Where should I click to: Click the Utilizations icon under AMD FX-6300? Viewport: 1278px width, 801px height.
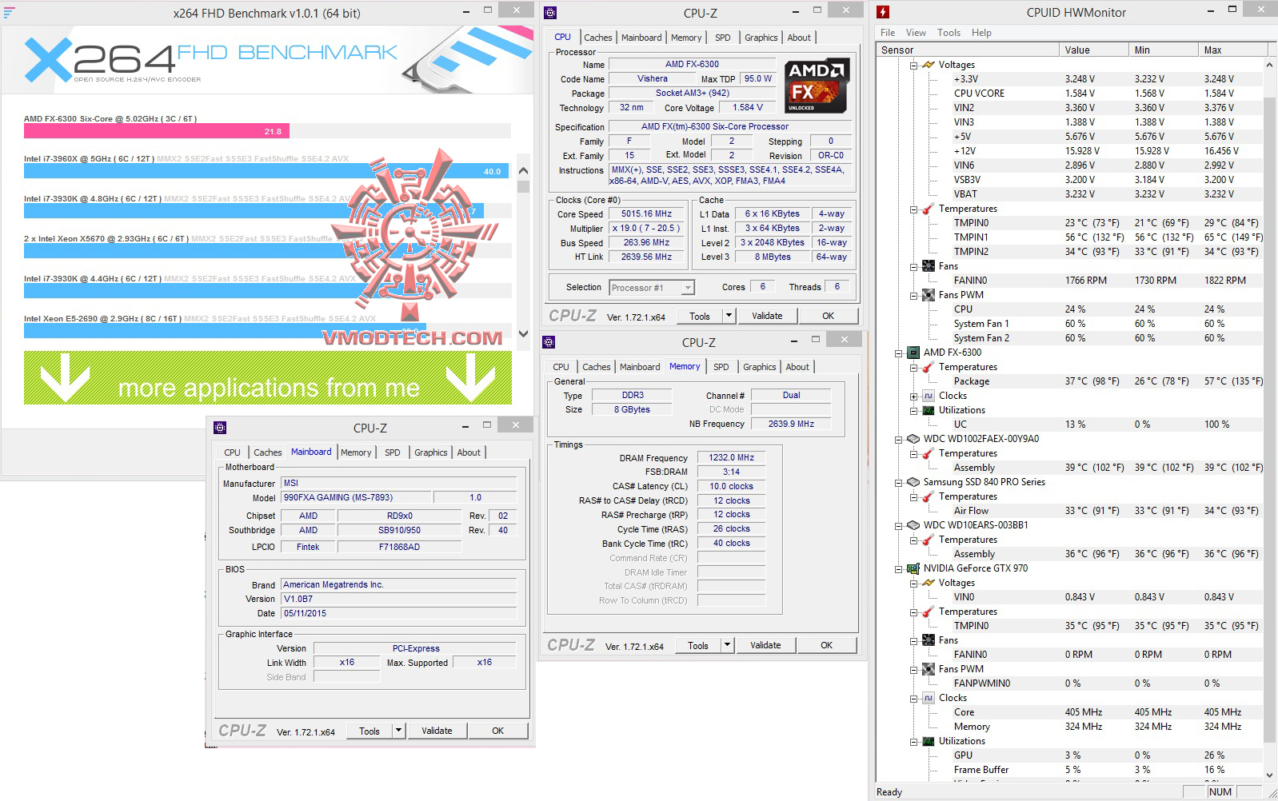tap(928, 410)
